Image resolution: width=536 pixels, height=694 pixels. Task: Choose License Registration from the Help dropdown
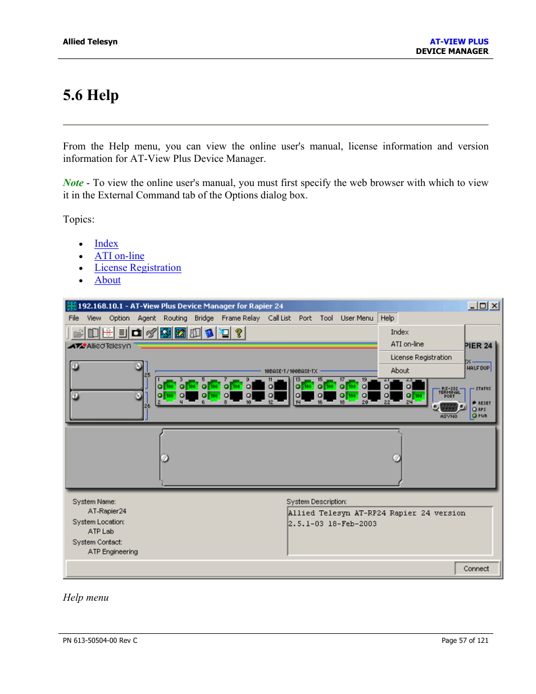point(421,357)
